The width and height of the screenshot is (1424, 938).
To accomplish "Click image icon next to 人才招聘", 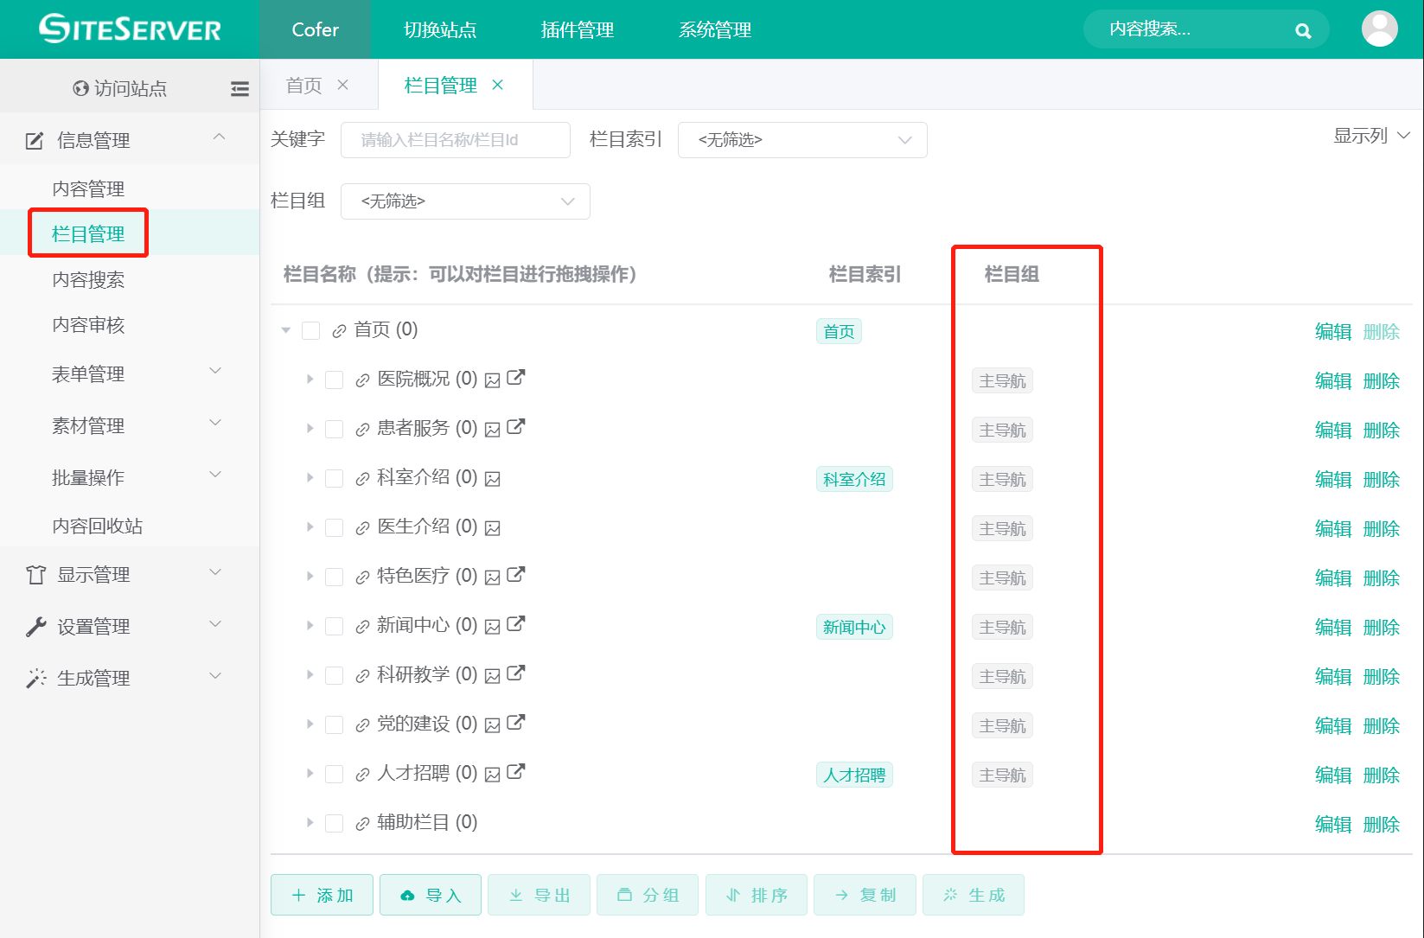I will pyautogui.click(x=493, y=775).
